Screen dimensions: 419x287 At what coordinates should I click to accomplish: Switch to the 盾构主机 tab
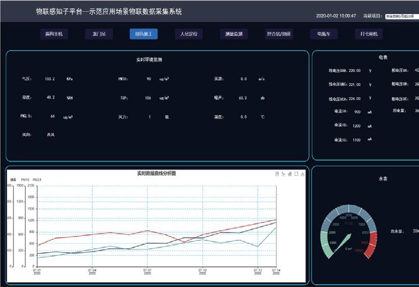(54, 34)
